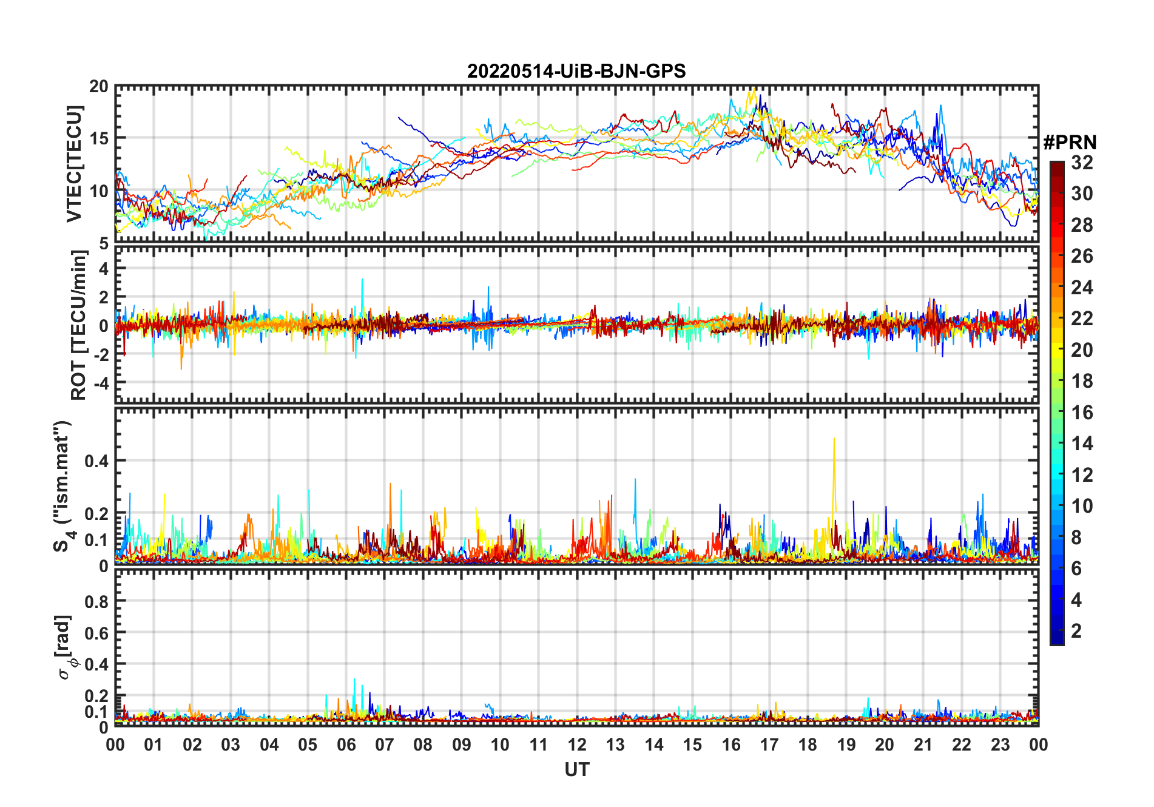Image resolution: width=1154 pixels, height=807 pixels.
Task: Click colorbar tick label 22
Action: coord(1082,319)
